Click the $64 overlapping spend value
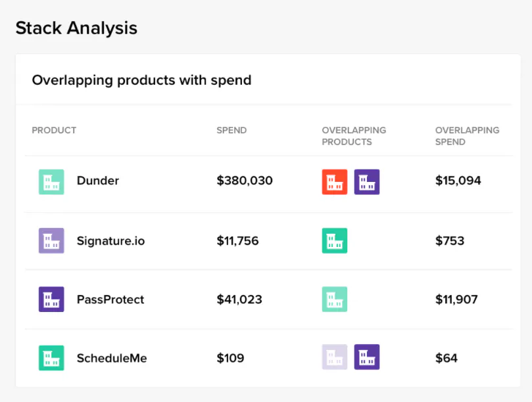This screenshot has width=532, height=402. click(x=446, y=358)
